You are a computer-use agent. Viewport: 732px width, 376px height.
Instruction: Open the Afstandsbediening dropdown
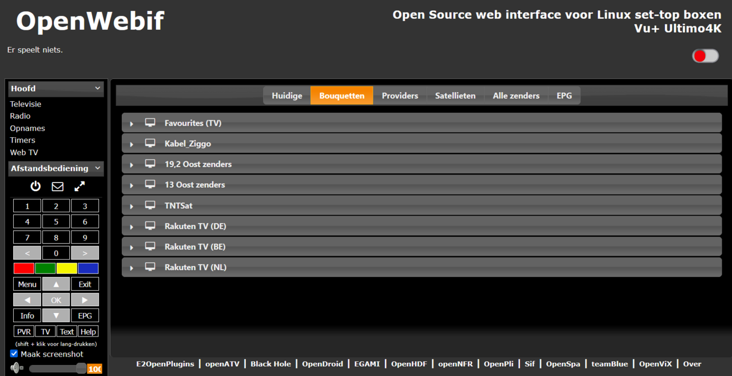pos(55,168)
